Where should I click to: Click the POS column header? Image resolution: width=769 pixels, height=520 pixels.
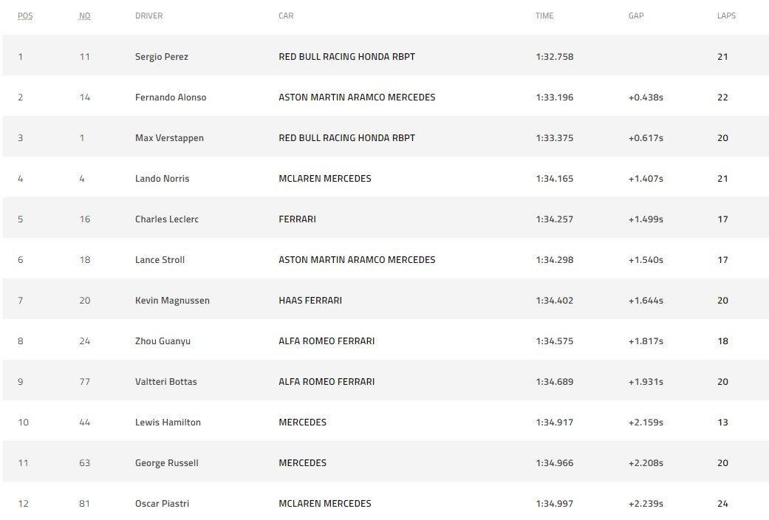point(25,16)
